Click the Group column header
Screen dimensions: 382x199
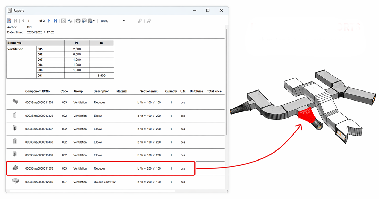pos(78,91)
